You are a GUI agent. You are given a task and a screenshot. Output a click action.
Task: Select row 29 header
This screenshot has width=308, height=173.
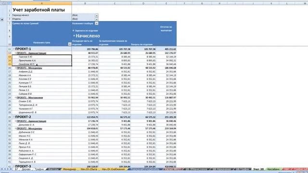(10, 117)
